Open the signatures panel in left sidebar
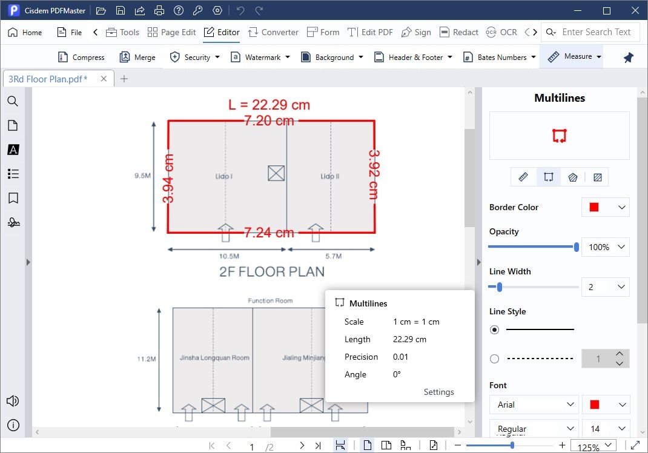 click(13, 222)
